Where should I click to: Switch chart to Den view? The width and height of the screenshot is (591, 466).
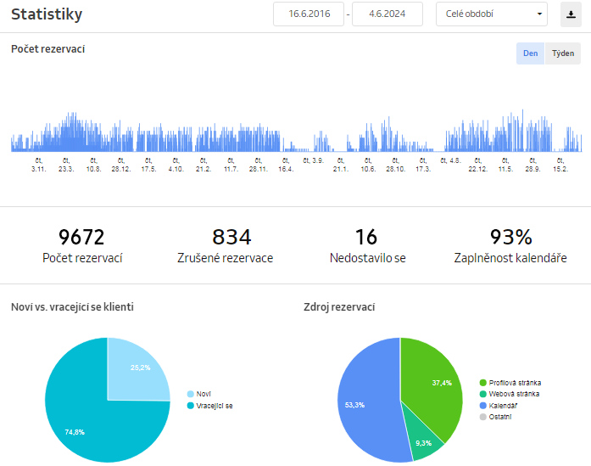pyautogui.click(x=530, y=53)
